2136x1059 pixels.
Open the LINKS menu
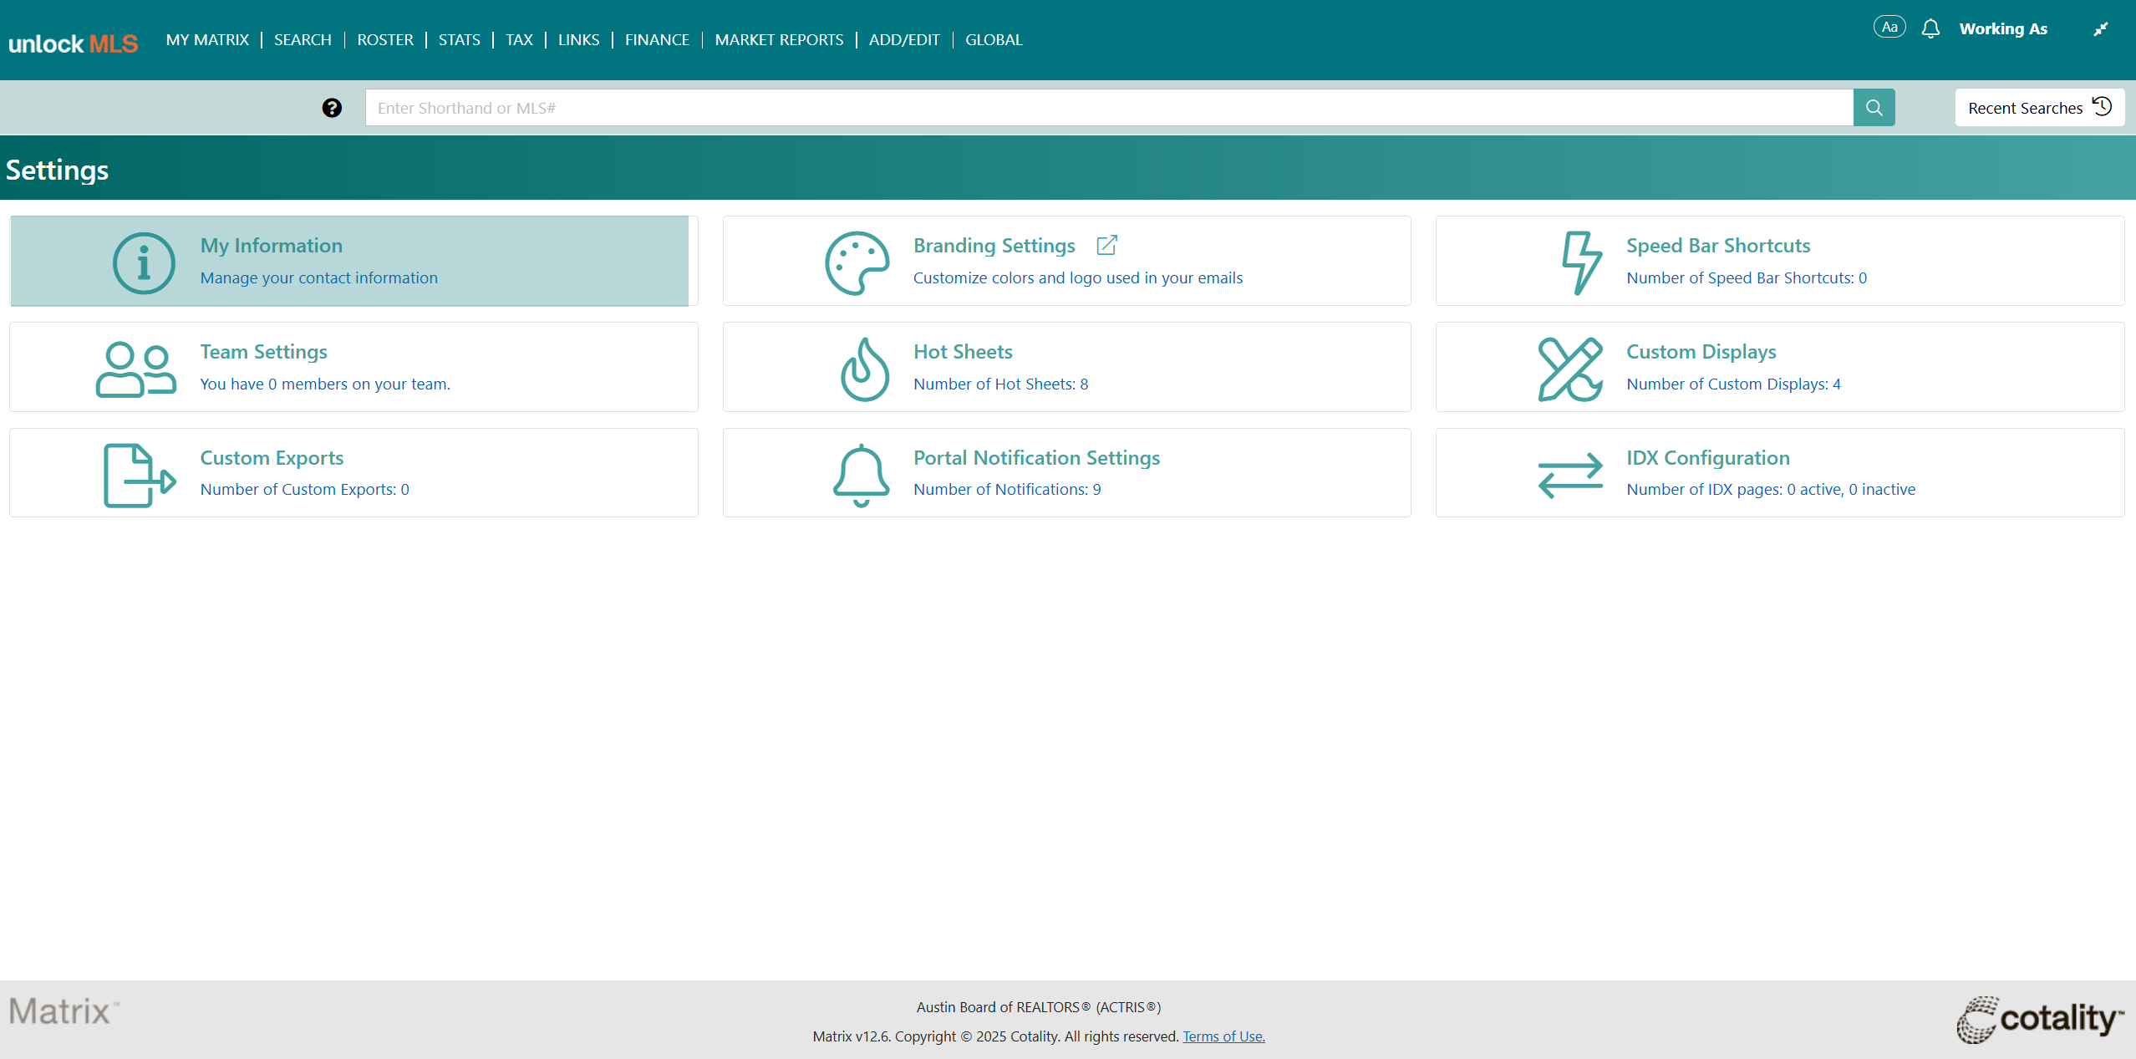578,39
